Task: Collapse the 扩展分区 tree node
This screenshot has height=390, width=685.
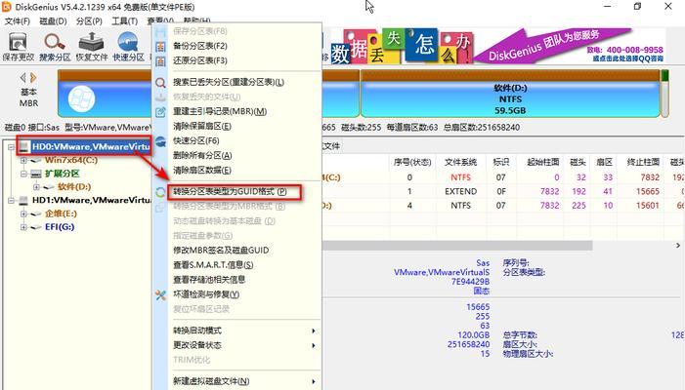Action: pos(23,174)
